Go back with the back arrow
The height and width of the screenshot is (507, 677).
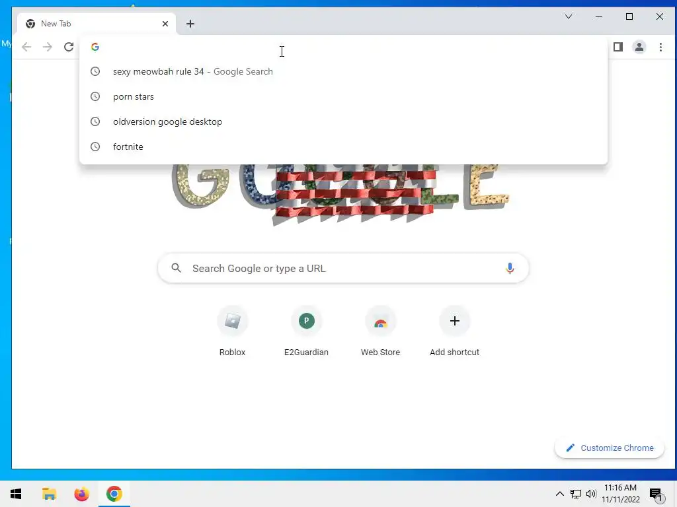[26, 47]
